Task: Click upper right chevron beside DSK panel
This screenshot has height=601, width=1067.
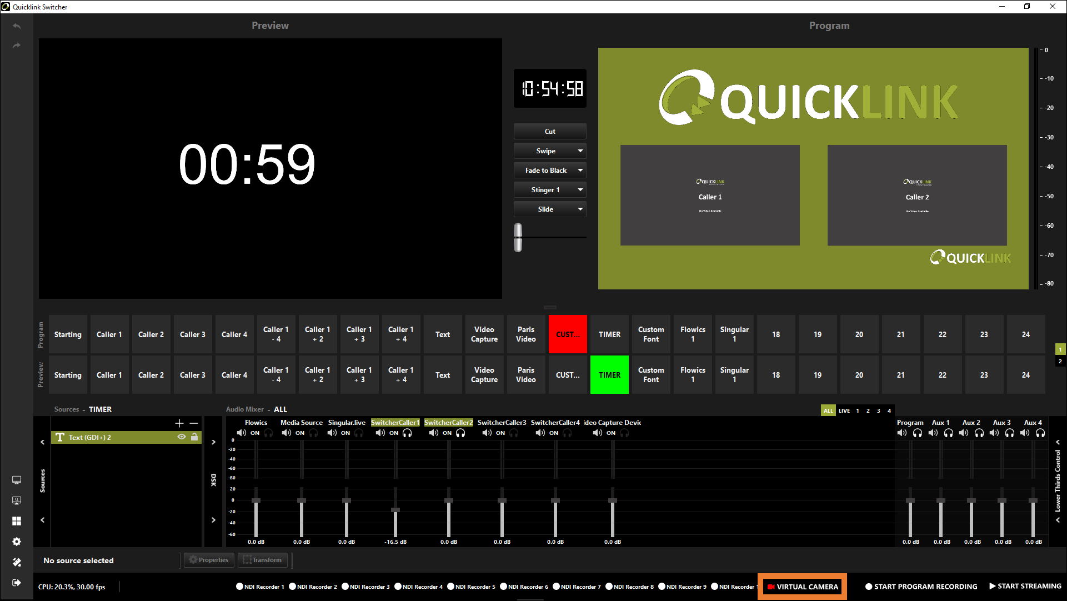Action: tap(213, 442)
